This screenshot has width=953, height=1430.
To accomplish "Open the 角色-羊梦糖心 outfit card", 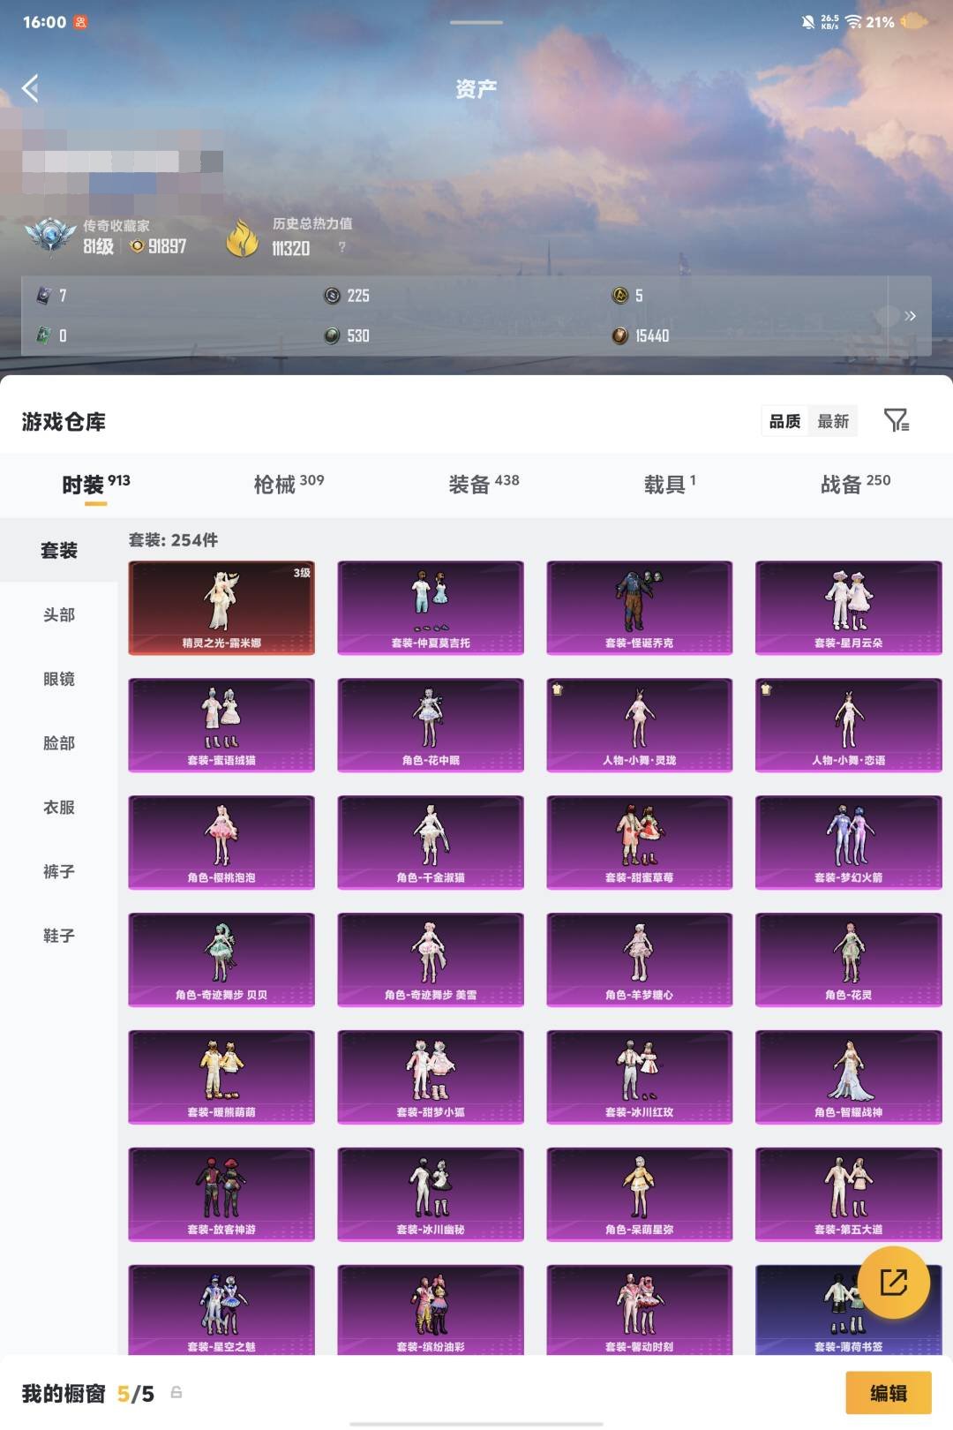I will [x=640, y=960].
